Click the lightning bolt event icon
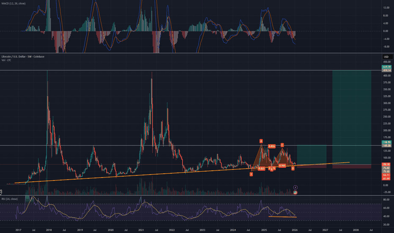The width and height of the screenshot is (394, 233). 295,187
